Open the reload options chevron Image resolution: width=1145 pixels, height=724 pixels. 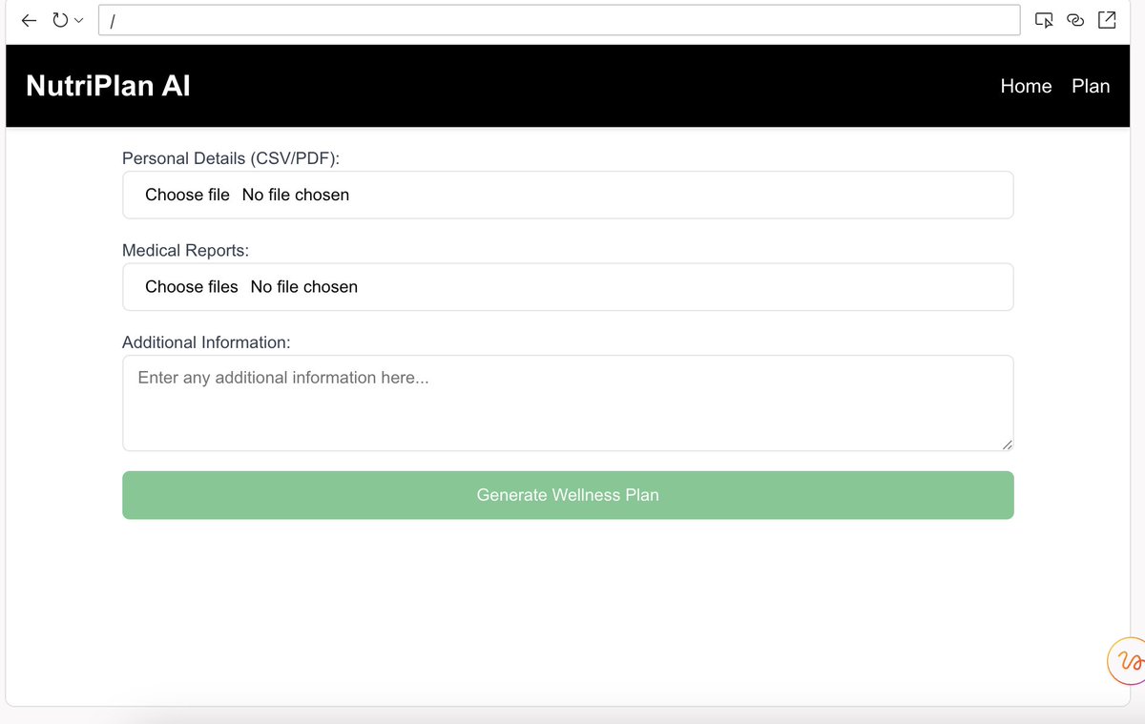point(78,20)
